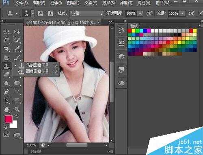Screen dimensions: 203x155
Task: Toggle Quick Mask mode
Action: [6, 135]
